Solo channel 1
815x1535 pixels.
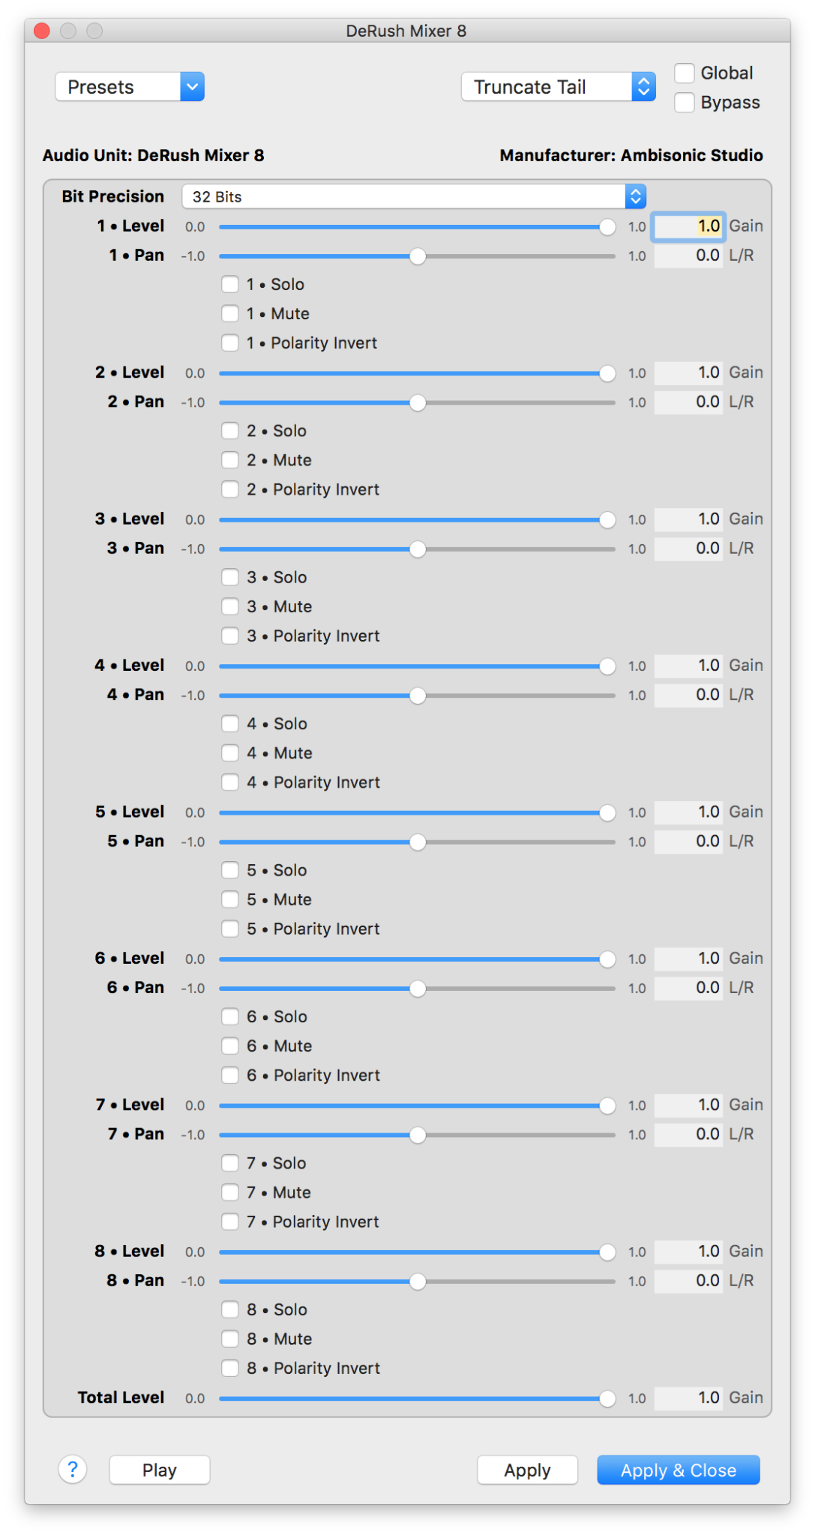(x=230, y=285)
